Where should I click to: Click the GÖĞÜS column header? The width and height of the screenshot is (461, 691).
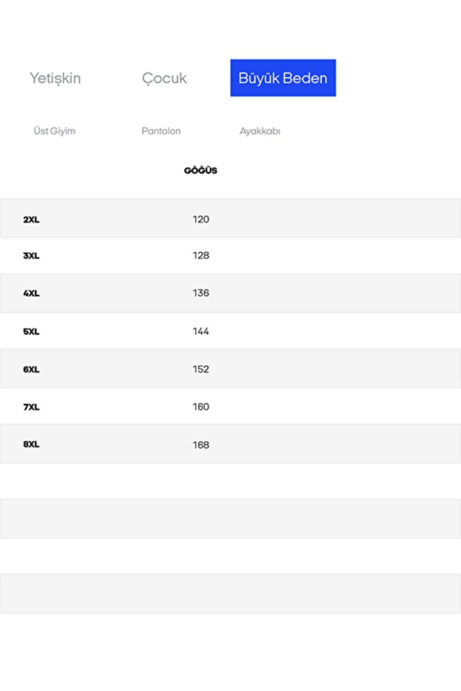click(x=200, y=171)
